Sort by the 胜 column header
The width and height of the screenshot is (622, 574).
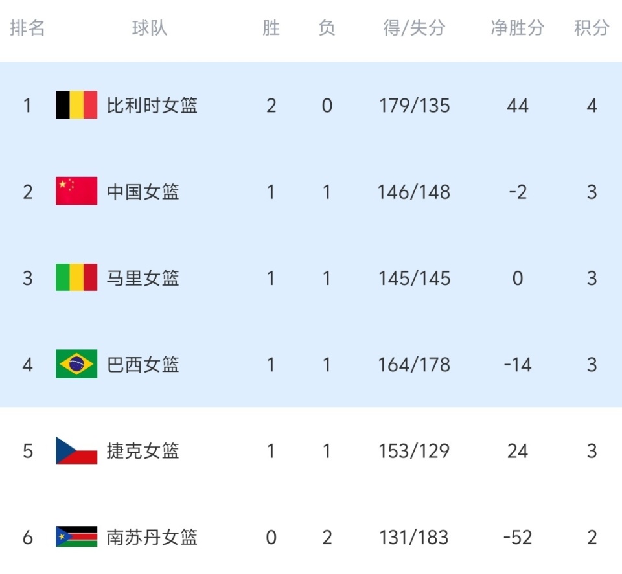tap(271, 28)
